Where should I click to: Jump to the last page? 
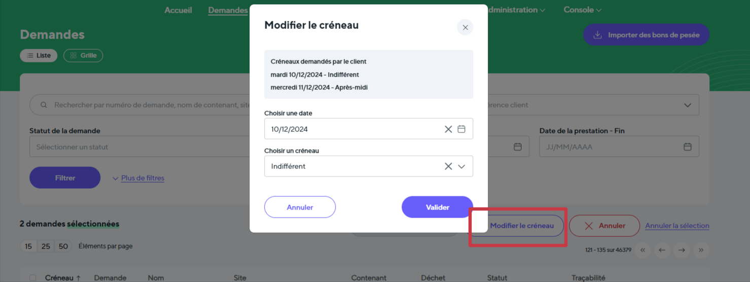point(701,250)
